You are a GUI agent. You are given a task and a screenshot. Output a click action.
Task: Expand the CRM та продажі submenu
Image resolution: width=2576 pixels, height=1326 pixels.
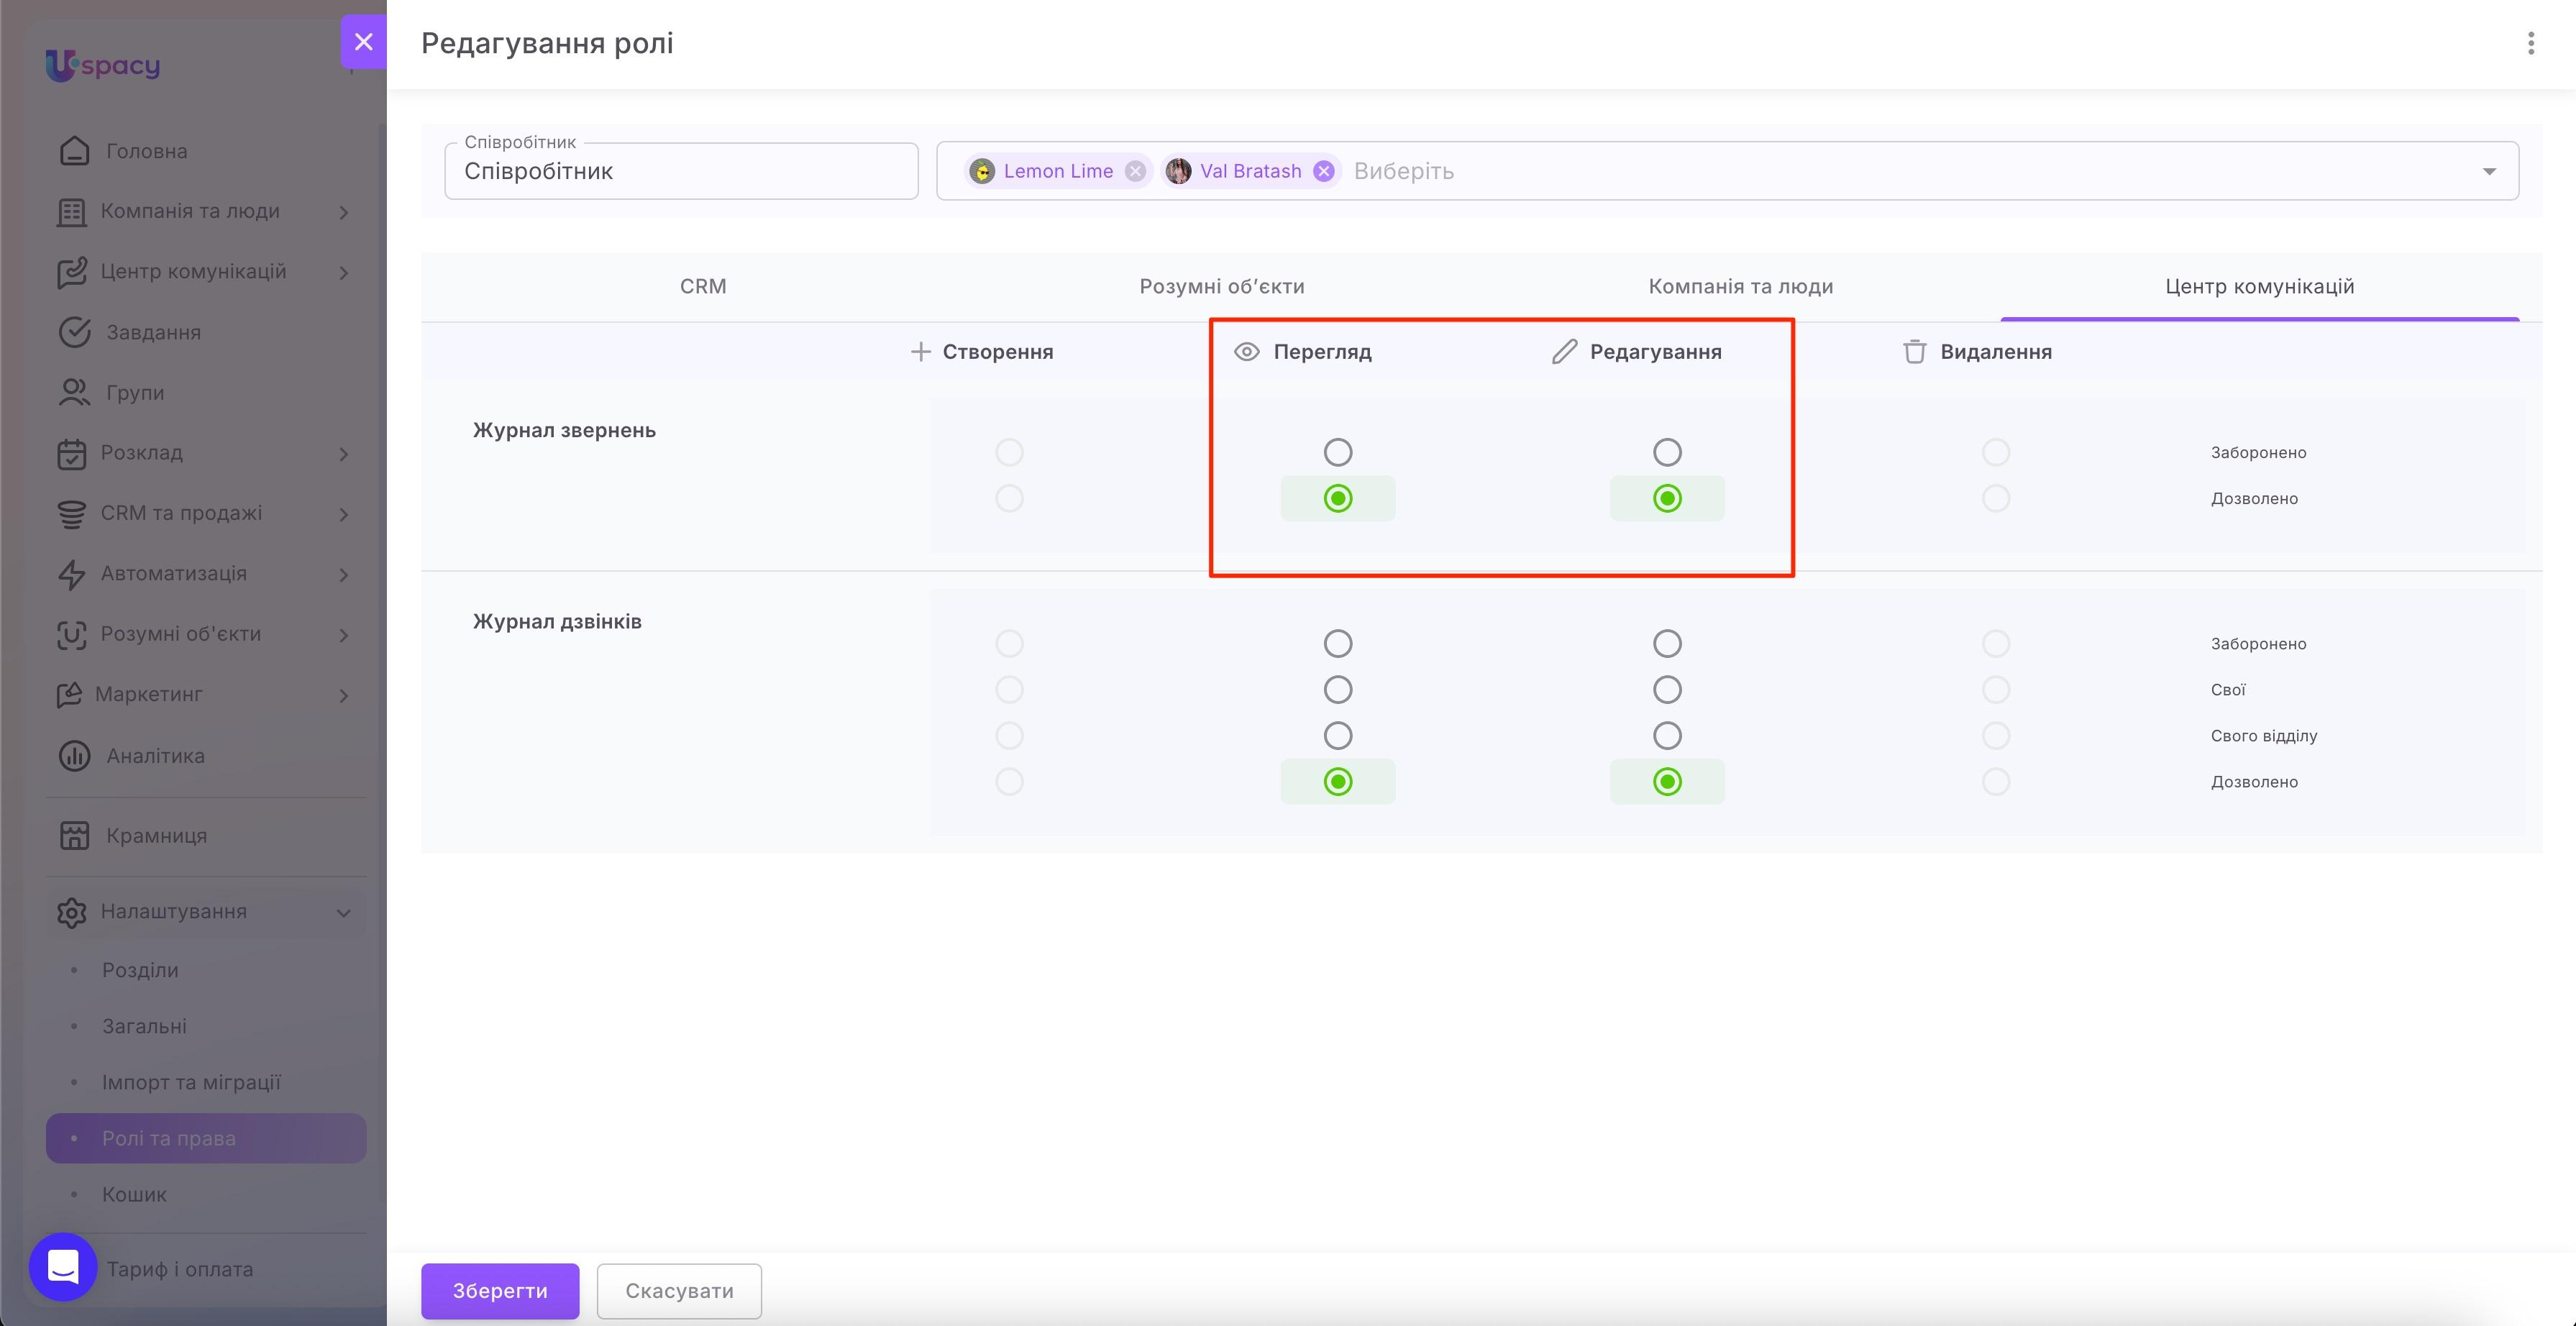(344, 514)
